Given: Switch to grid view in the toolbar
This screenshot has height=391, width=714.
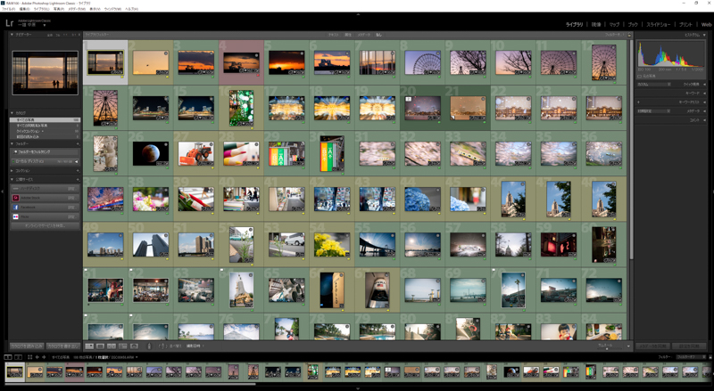Looking at the screenshot, I should (89, 346).
